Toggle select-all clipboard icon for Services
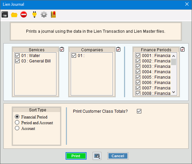 coord(62,49)
